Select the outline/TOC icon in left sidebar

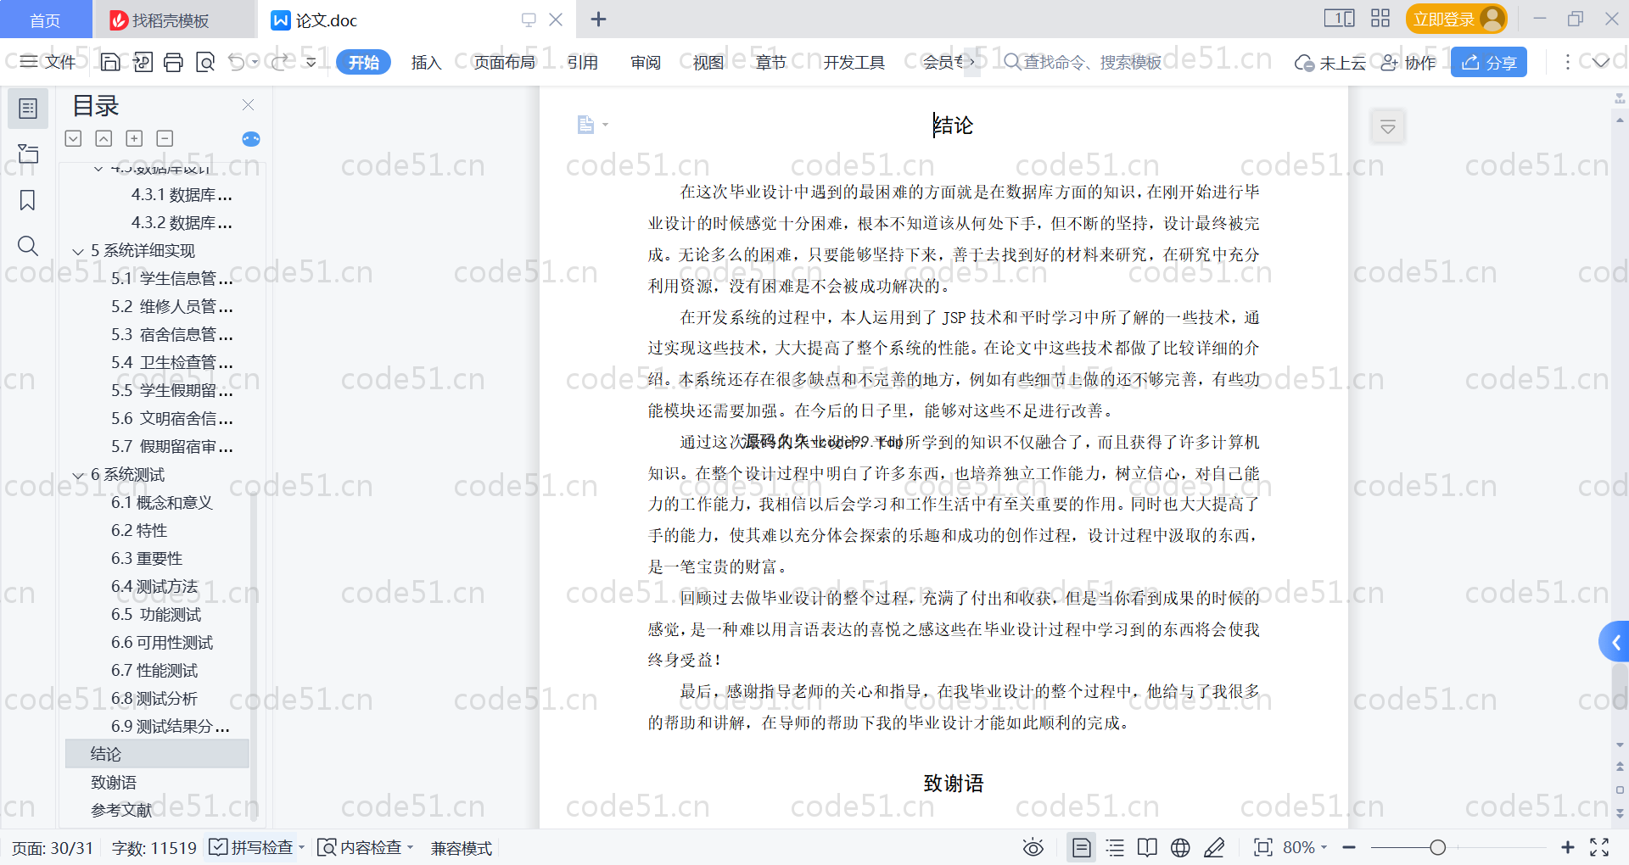click(x=28, y=109)
